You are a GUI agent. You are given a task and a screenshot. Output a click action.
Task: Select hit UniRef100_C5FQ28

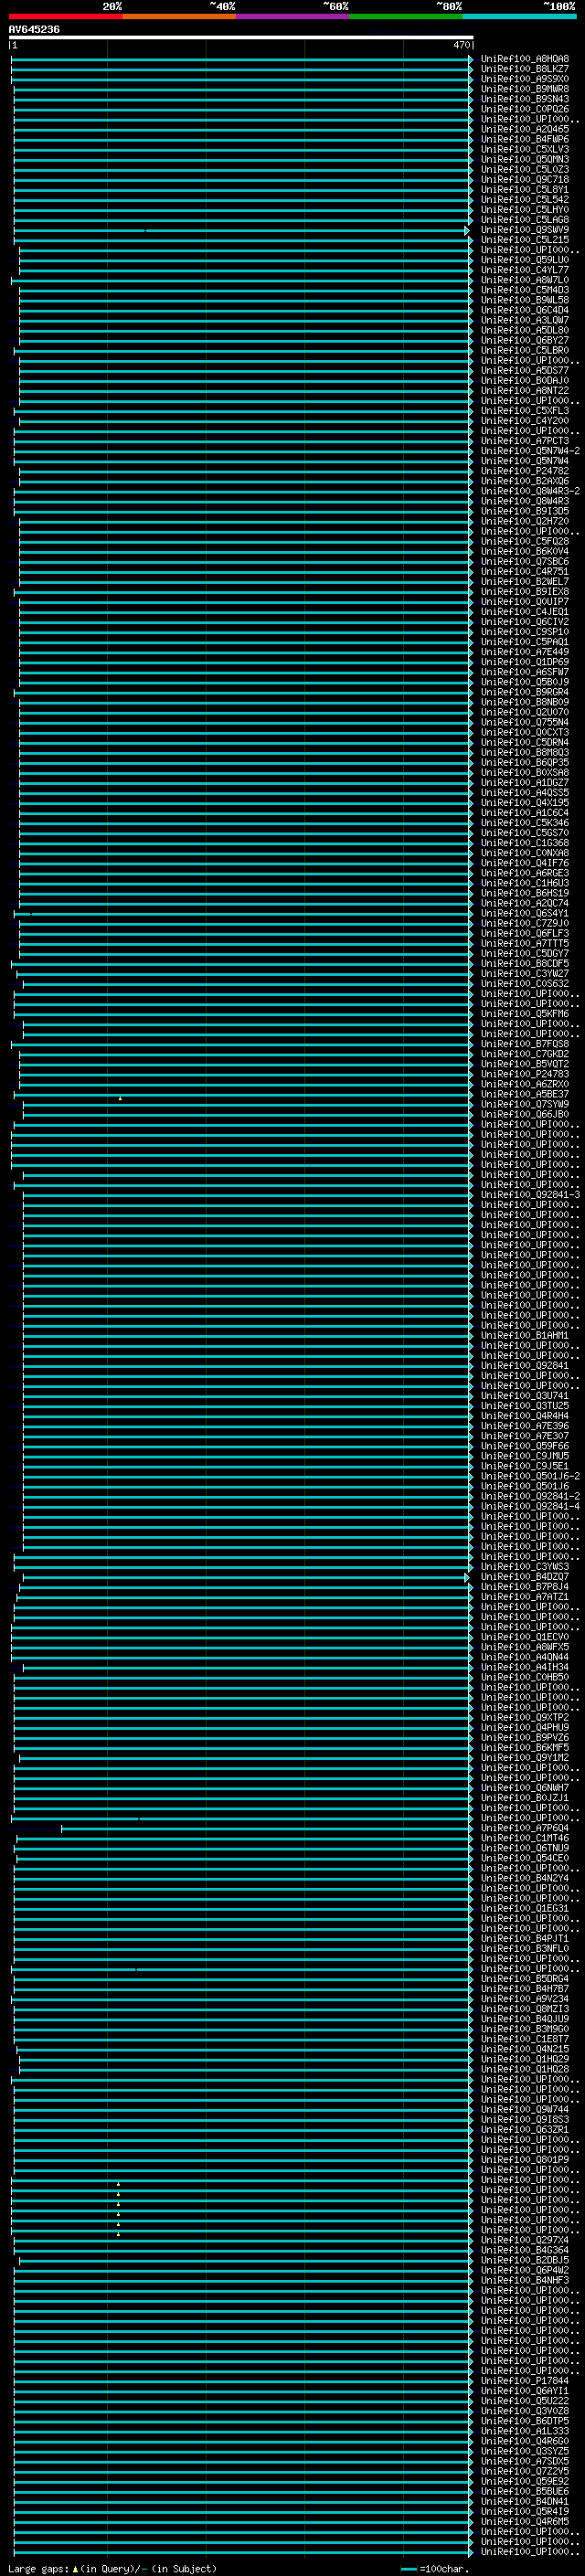pos(525,541)
